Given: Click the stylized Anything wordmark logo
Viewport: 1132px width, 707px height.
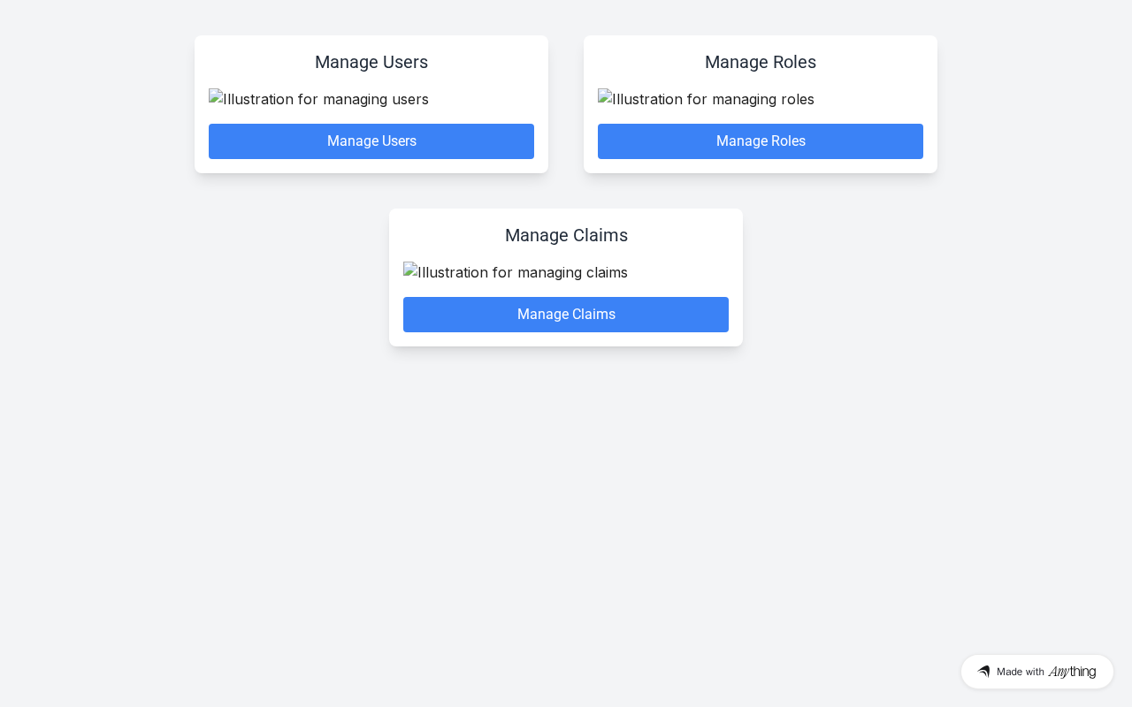Looking at the screenshot, I should (1072, 672).
